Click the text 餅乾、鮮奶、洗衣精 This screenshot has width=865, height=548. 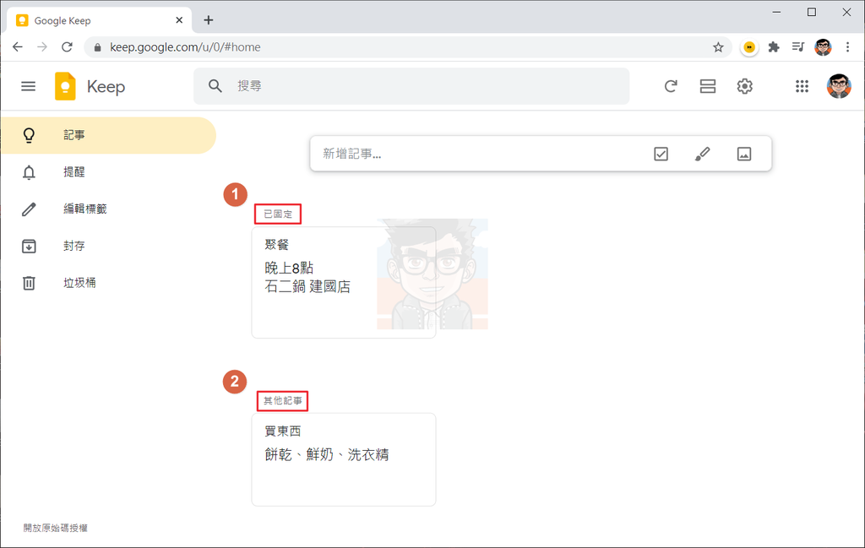[x=327, y=454]
